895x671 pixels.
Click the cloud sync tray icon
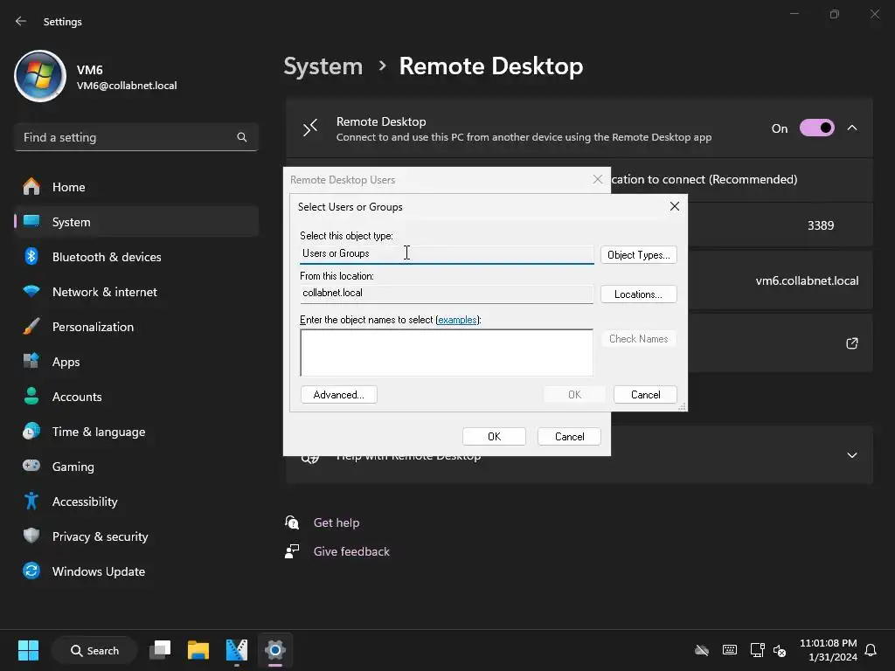[702, 650]
